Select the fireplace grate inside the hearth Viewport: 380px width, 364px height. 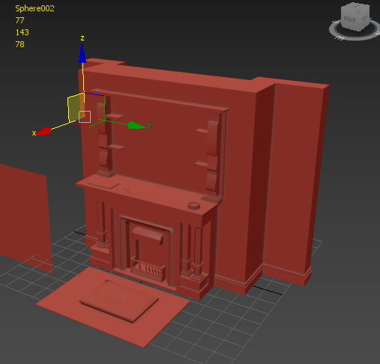[148, 270]
